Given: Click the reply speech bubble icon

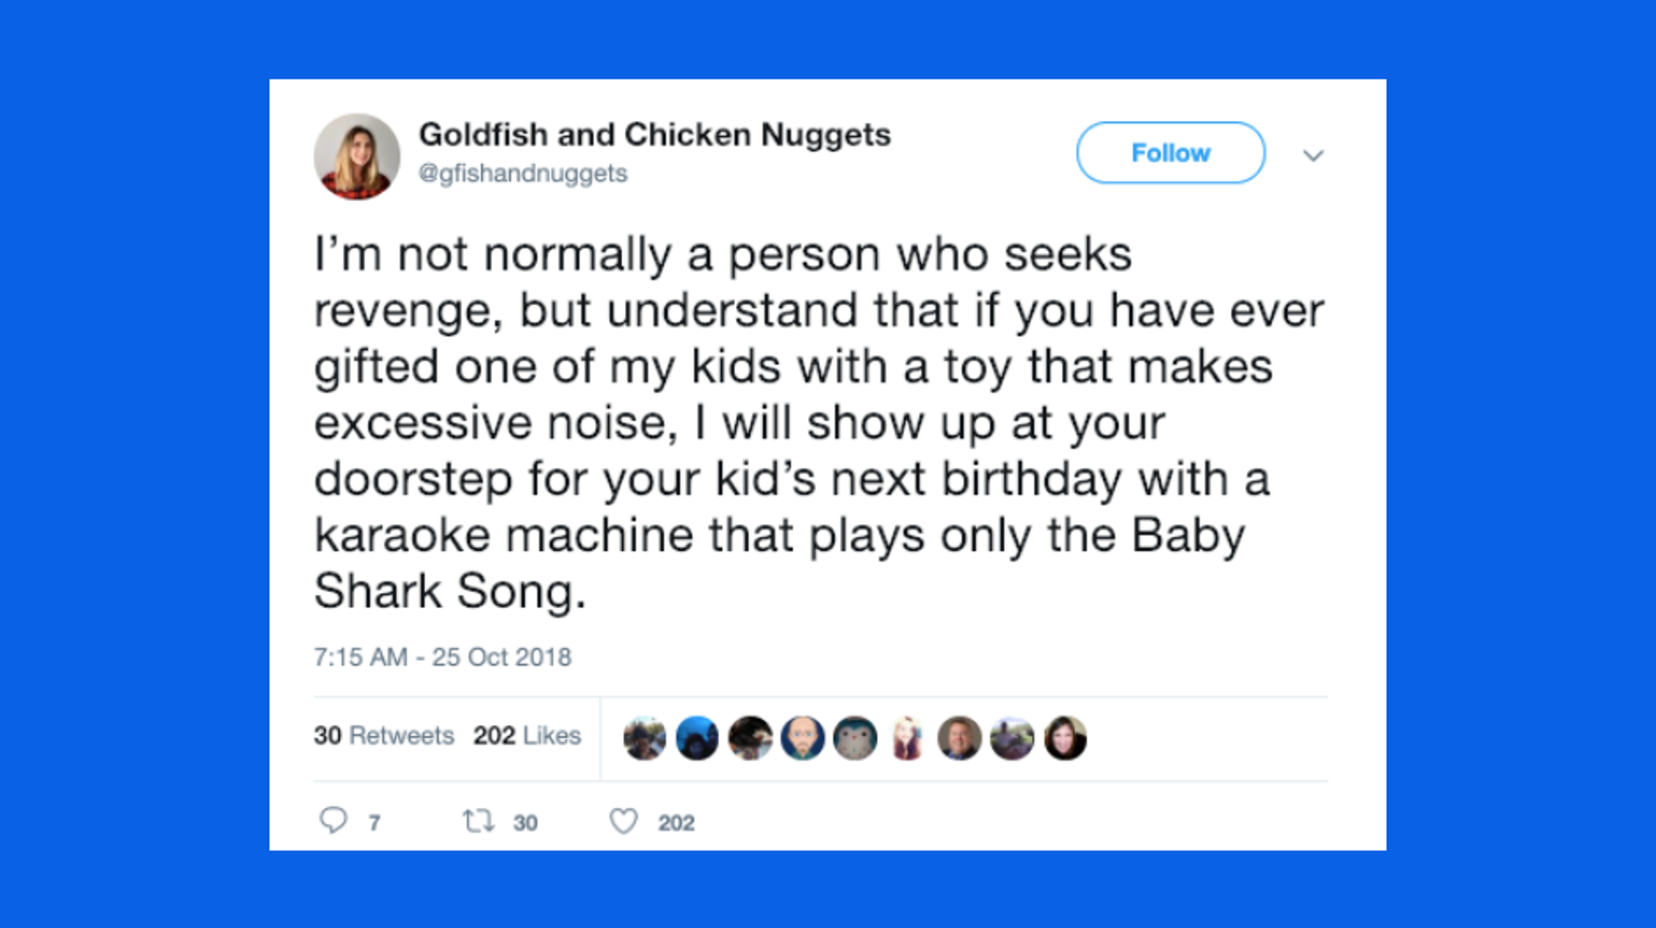Looking at the screenshot, I should point(333,820).
